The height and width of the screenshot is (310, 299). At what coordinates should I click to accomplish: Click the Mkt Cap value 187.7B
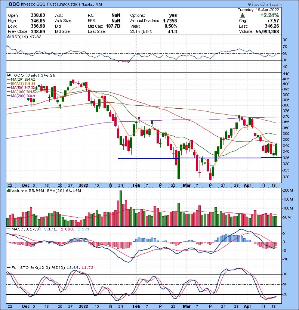point(113,26)
